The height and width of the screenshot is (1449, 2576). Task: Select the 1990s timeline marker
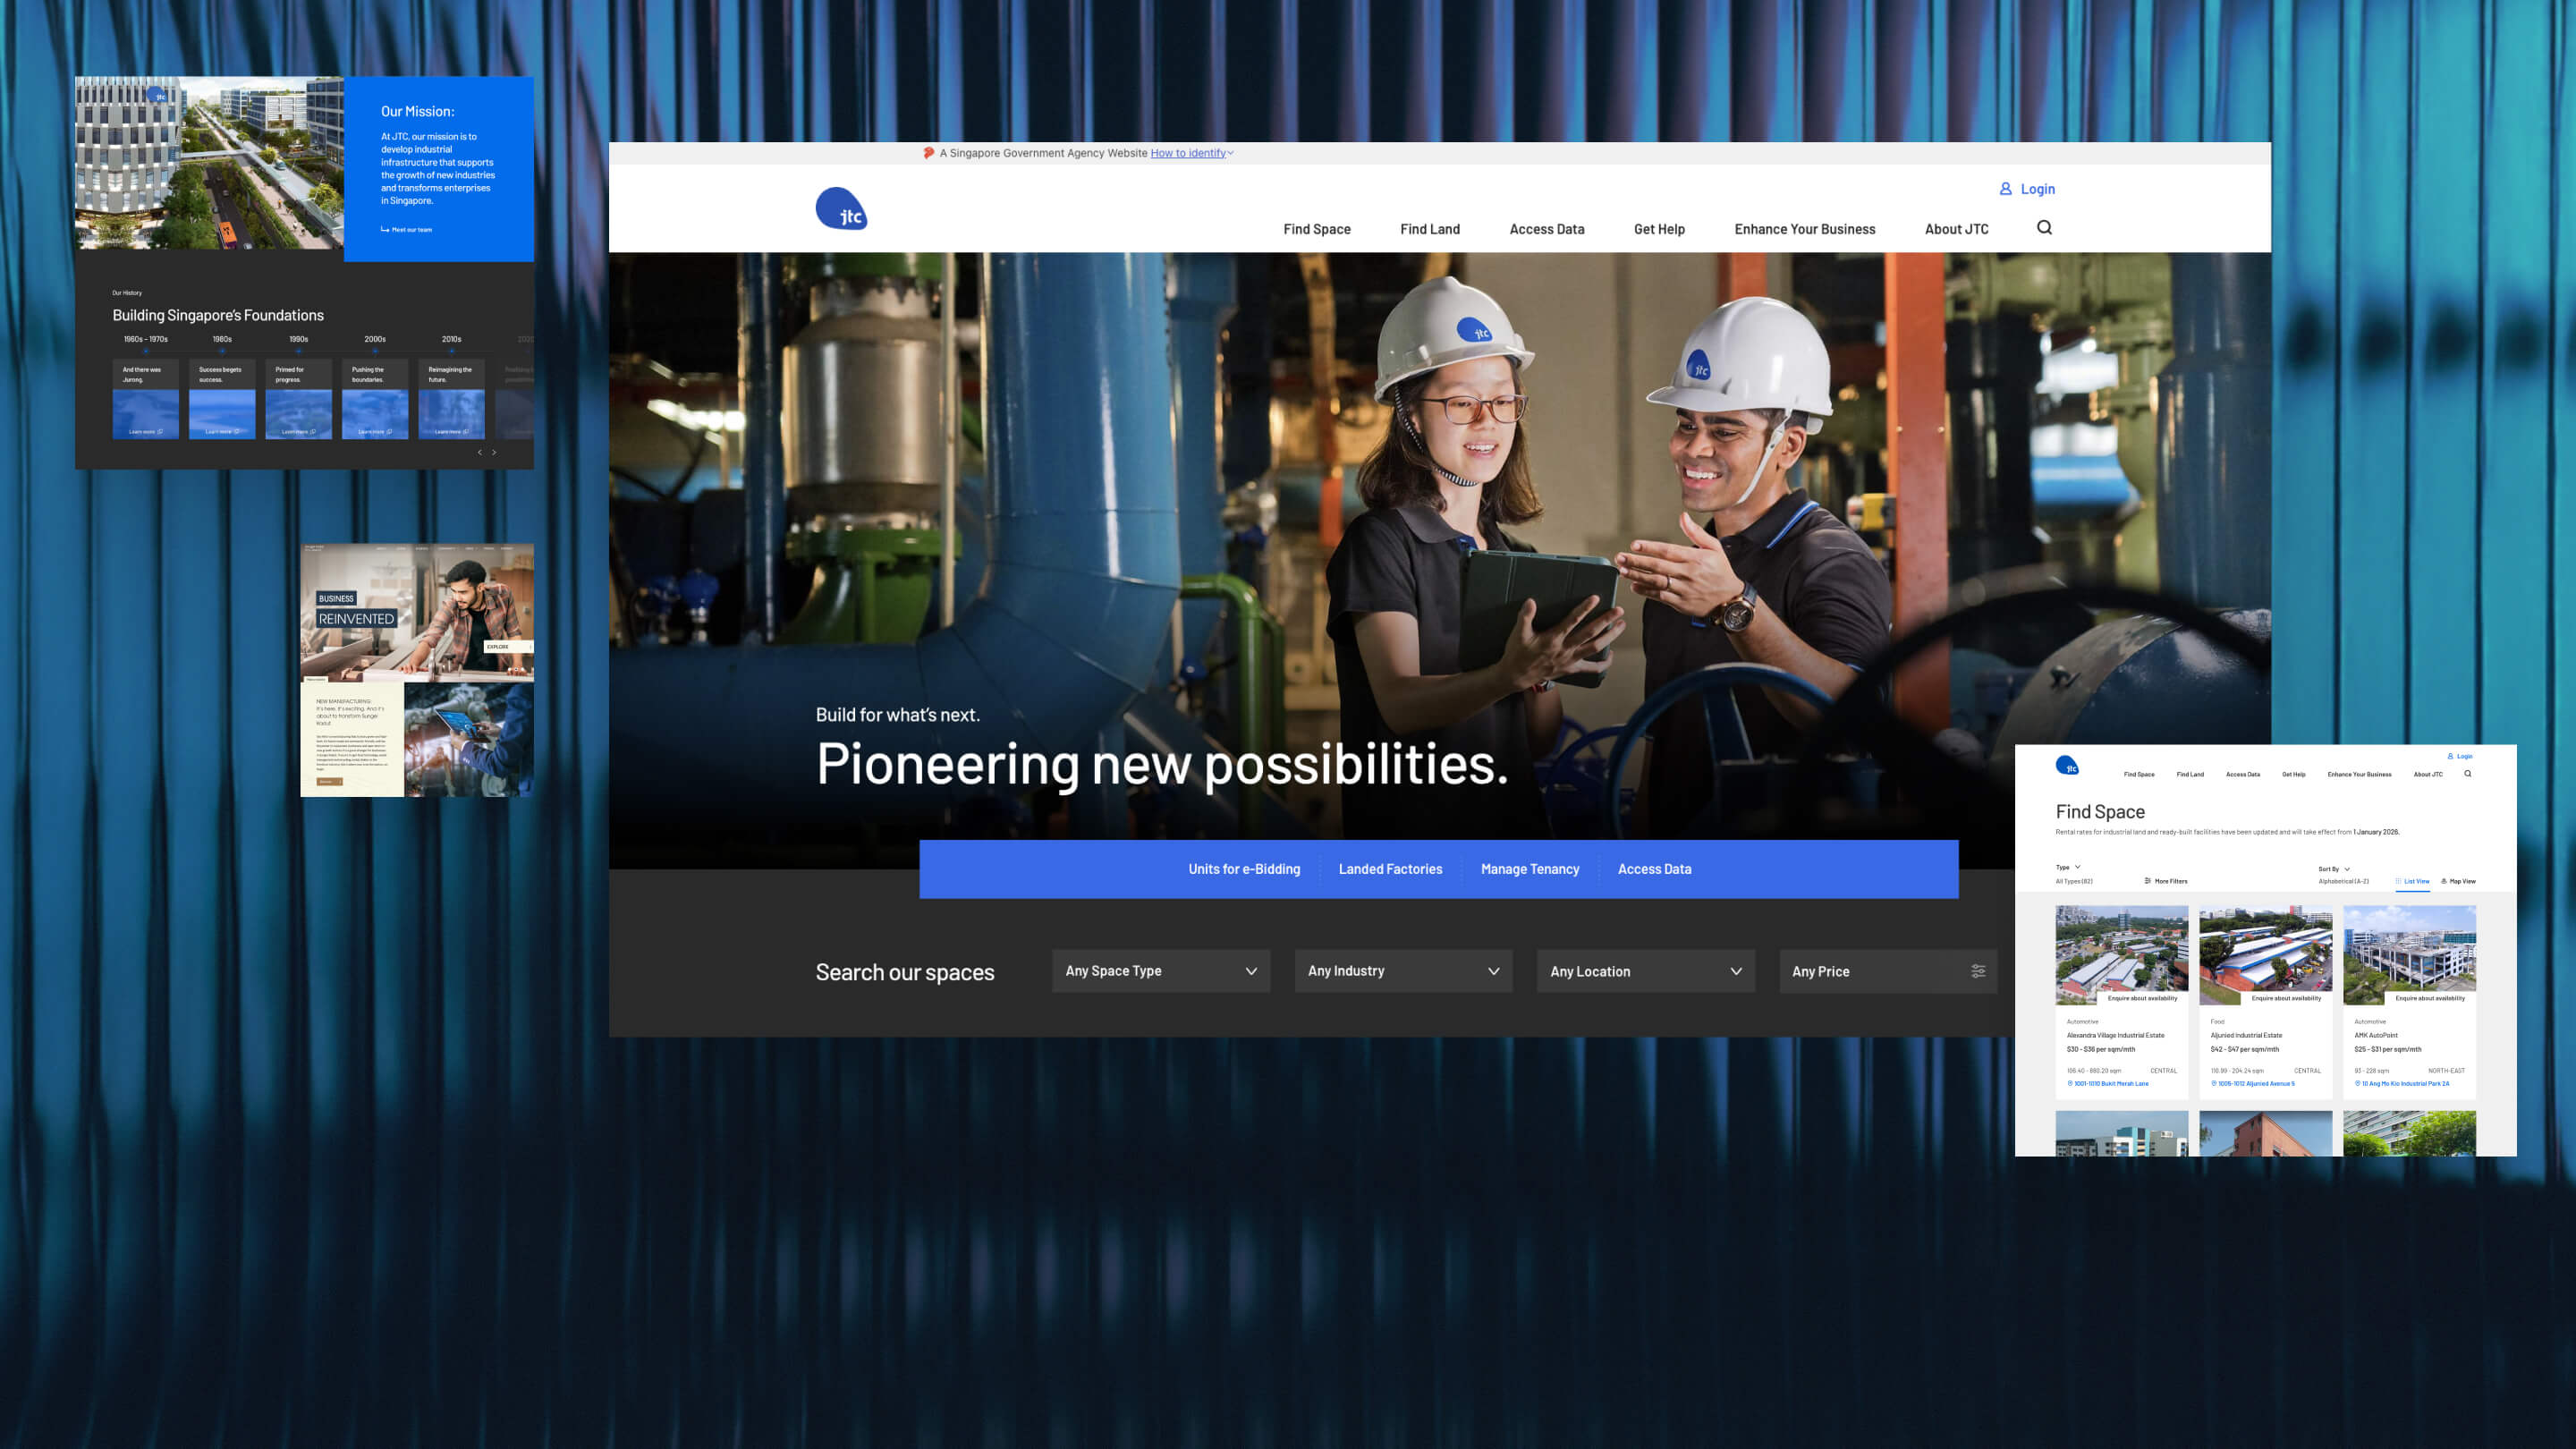coord(298,350)
